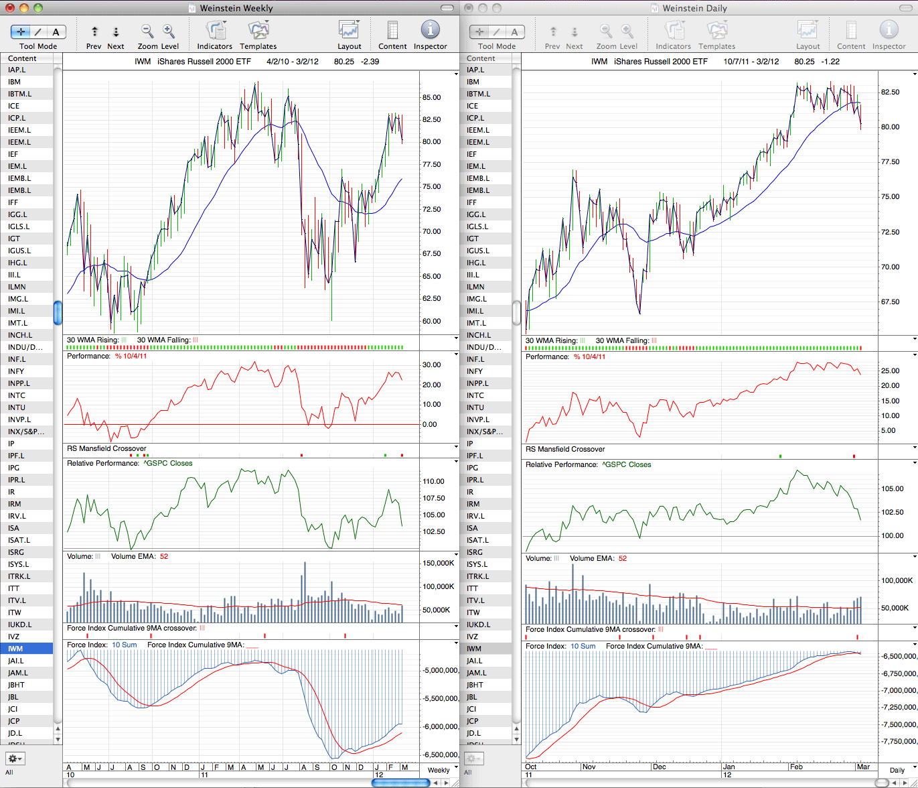The width and height of the screenshot is (918, 788).
Task: Click left scroll arrow in Weekly time scrollbar
Action: pos(436,782)
